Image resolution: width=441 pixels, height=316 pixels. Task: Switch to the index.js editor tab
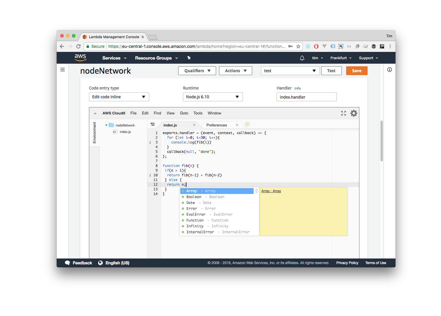(x=170, y=125)
